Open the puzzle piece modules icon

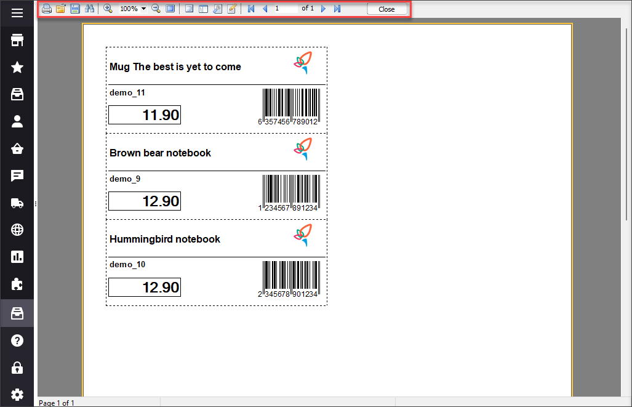tap(17, 284)
